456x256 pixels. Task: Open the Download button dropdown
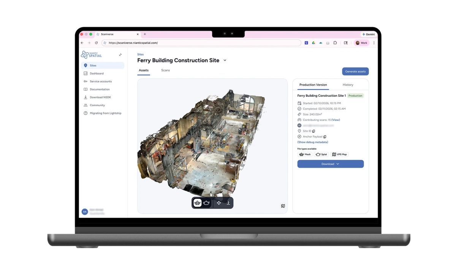click(x=330, y=164)
